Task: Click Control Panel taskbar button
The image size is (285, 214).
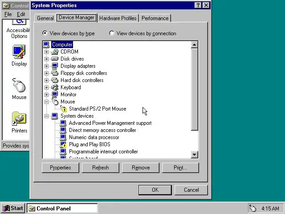Action: pyautogui.click(x=62, y=208)
